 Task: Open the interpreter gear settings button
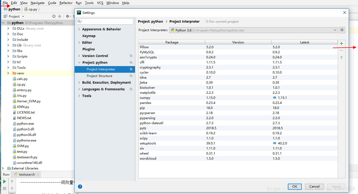coord(342,30)
